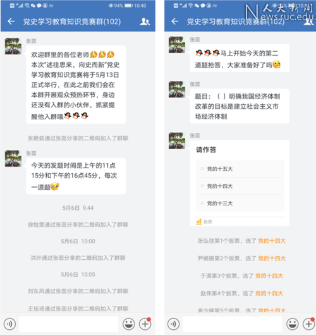Tap back arrow in right chat header

(175, 21)
